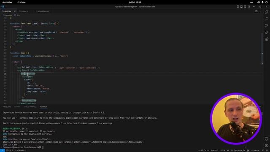Open the editor More Actions ellipsis
Image resolution: width=270 pixels, height=152 pixels.
tap(260, 11)
